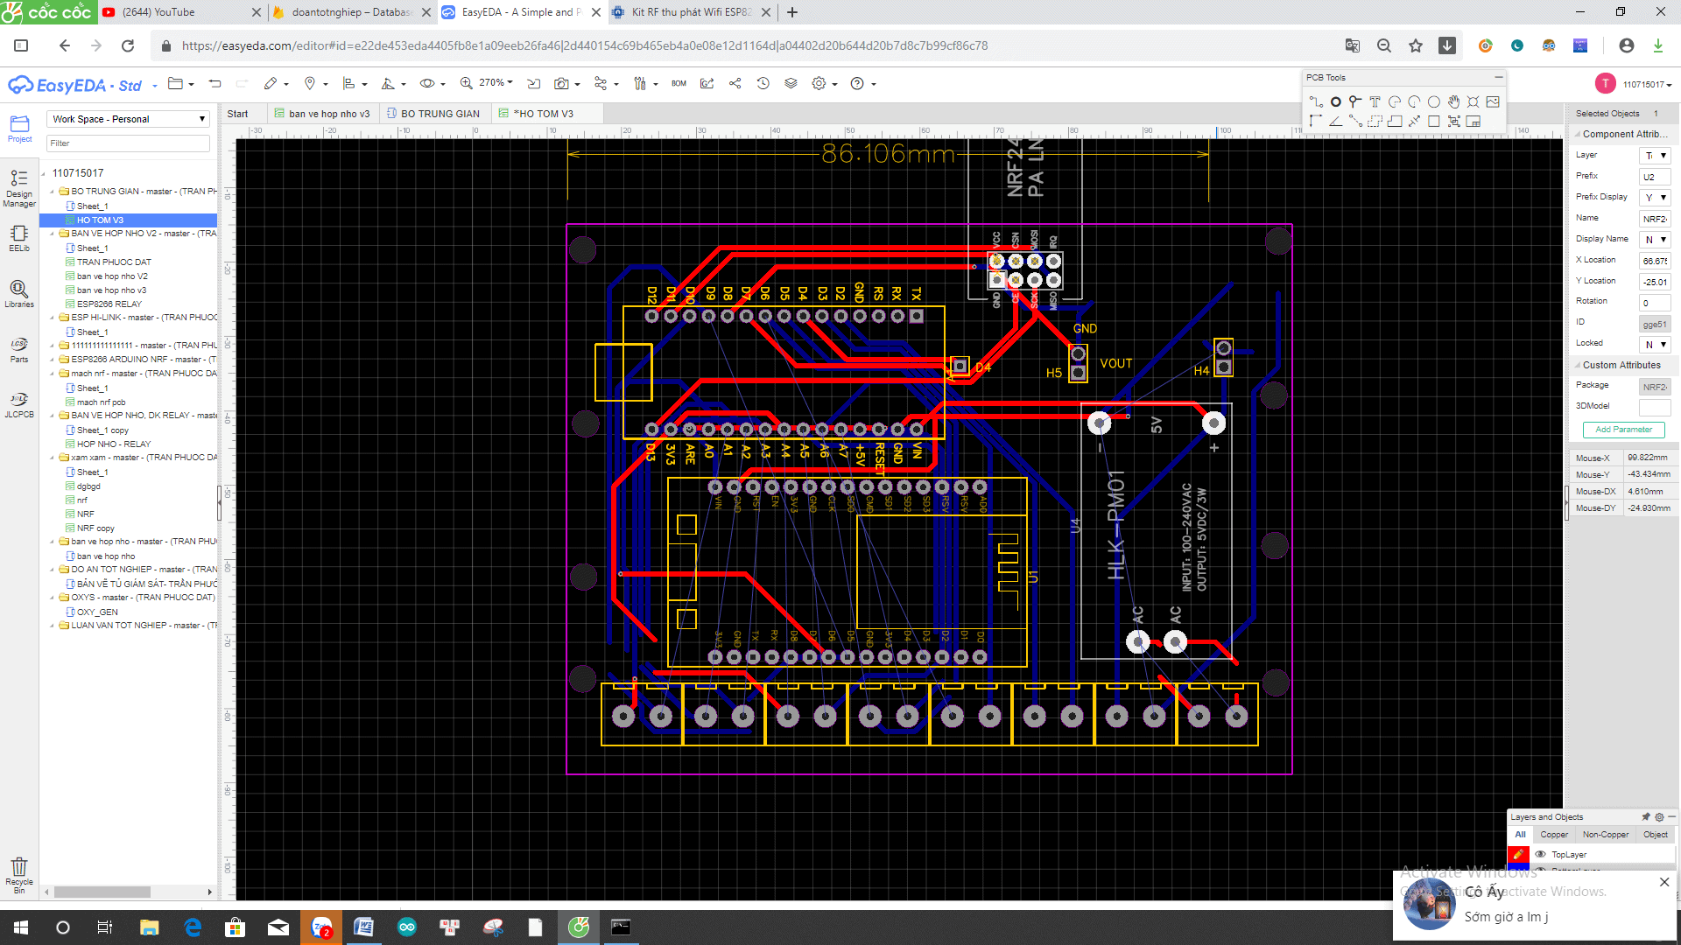Open Layers and Objects settings gear
This screenshot has height=945, width=1681.
pos(1659,817)
